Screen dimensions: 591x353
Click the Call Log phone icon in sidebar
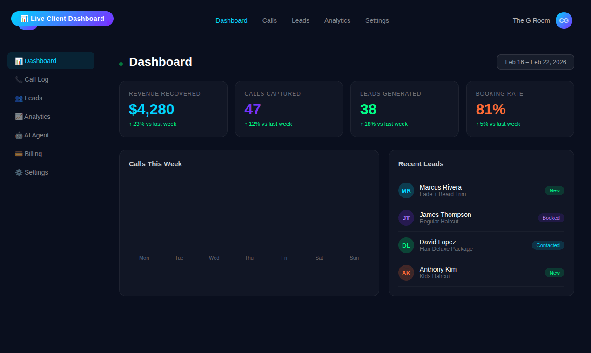[x=19, y=79]
